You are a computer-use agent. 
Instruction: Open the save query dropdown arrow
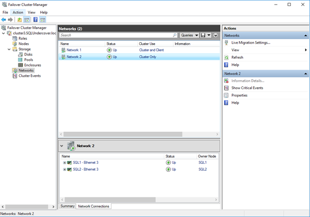(x=209, y=35)
